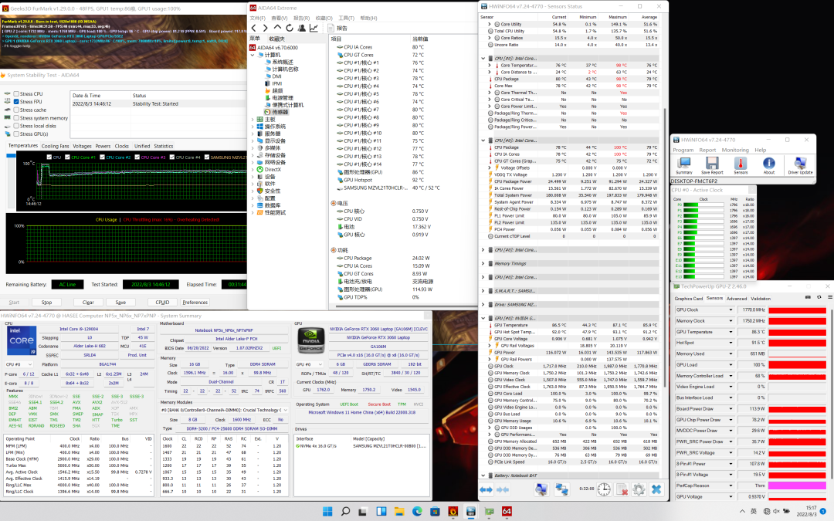Enable Stress cache checkbox
This screenshot has width=834, height=521.
tap(16, 110)
